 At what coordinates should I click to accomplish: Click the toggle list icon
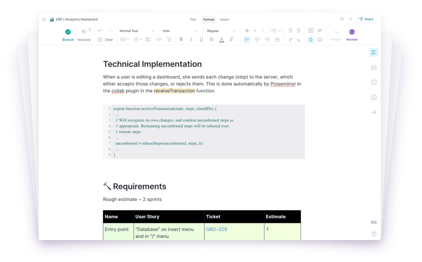point(169,39)
